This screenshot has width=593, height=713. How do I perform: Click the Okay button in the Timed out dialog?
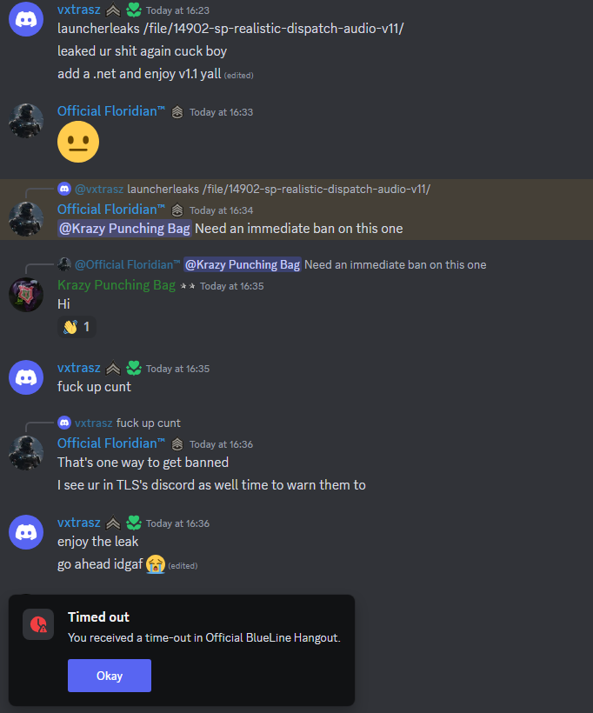(x=110, y=676)
